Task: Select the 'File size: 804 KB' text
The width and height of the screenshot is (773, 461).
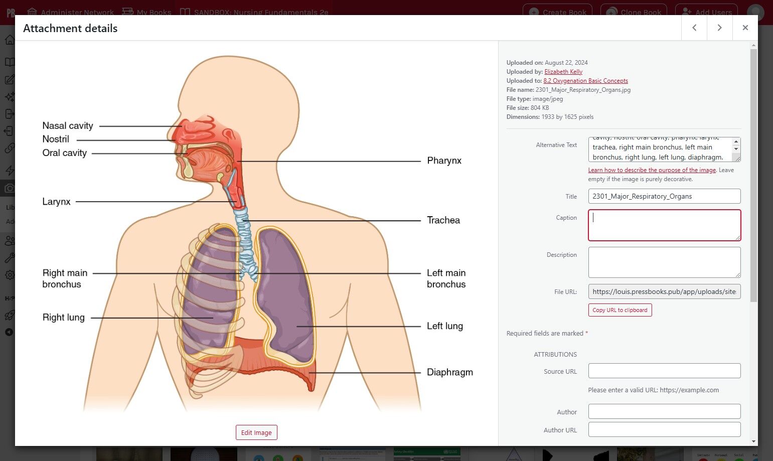Action: pyautogui.click(x=528, y=108)
